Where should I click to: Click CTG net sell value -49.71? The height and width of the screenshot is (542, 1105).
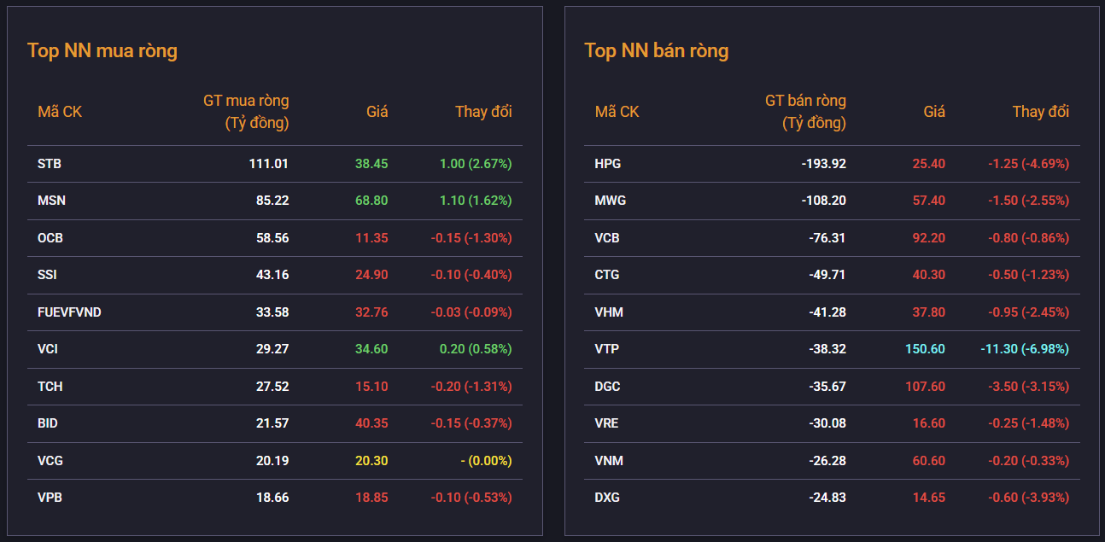pyautogui.click(x=827, y=275)
